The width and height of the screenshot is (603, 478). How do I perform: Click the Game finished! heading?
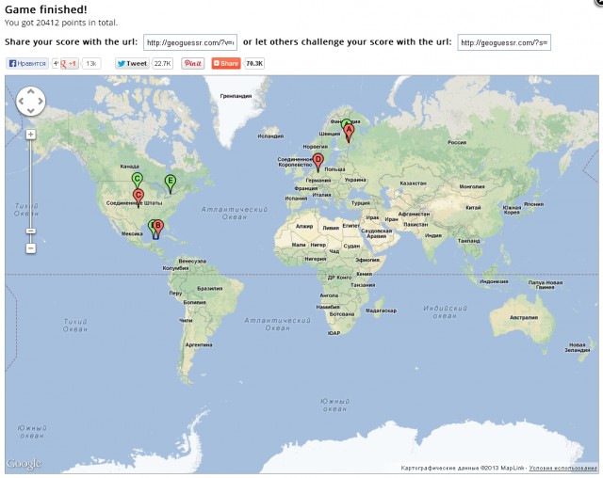point(46,9)
